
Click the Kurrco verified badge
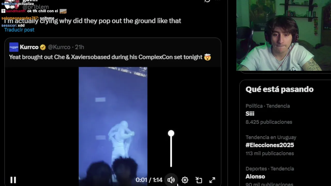[43, 47]
